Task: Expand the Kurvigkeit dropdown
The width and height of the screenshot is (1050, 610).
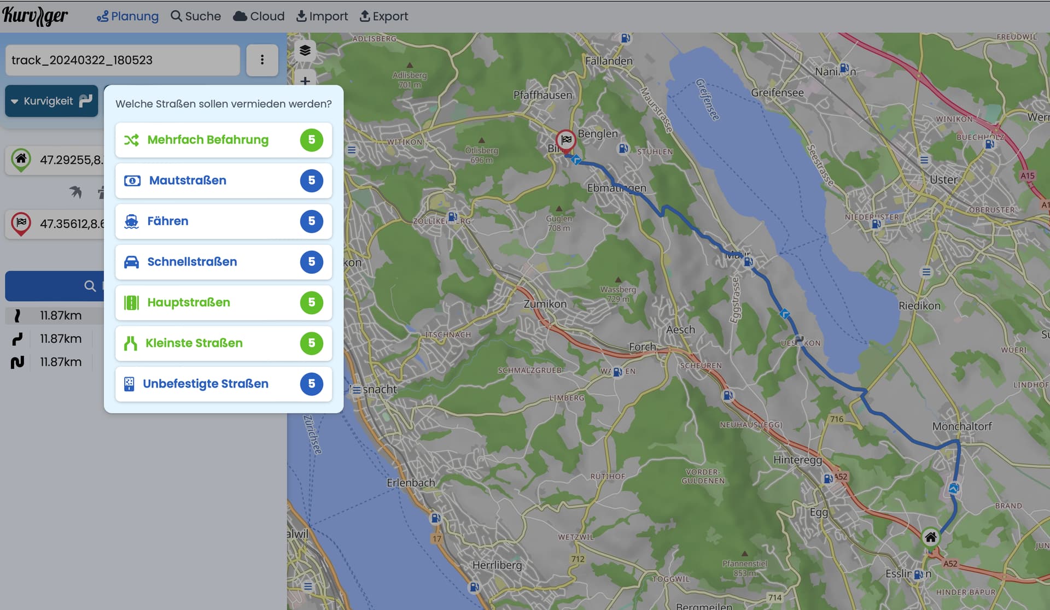Action: pyautogui.click(x=51, y=101)
